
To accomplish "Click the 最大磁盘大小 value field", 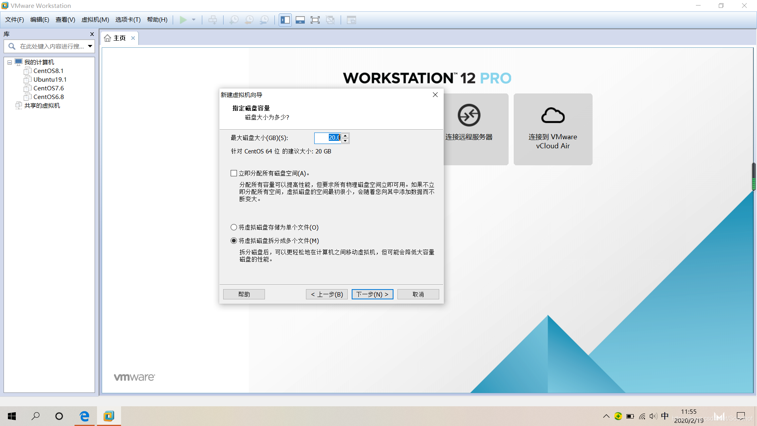I will tap(328, 138).
